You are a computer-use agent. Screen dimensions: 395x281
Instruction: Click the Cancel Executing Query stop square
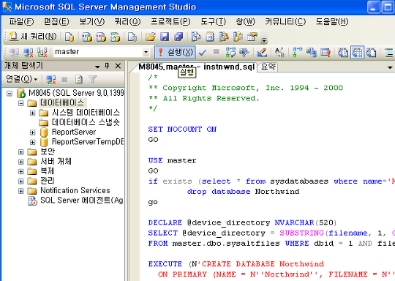216,52
